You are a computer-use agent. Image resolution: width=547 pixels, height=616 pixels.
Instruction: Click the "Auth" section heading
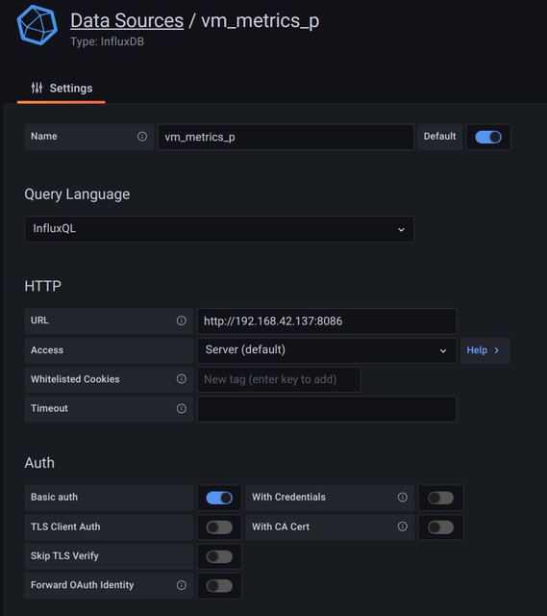pyautogui.click(x=39, y=463)
